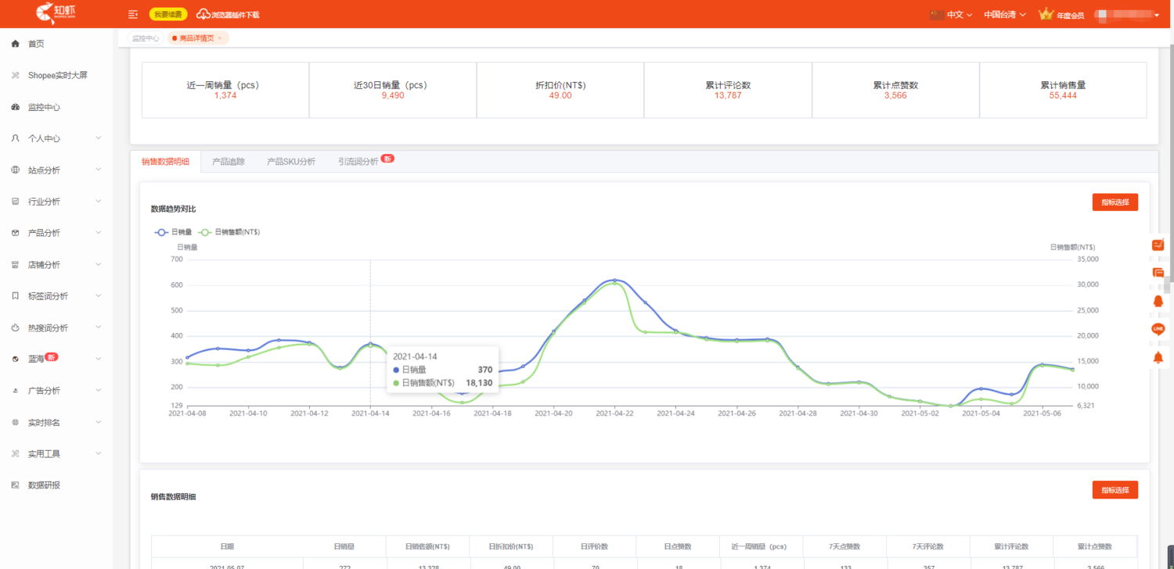
Task: Open the 中文 language dropdown
Action: 959,15
